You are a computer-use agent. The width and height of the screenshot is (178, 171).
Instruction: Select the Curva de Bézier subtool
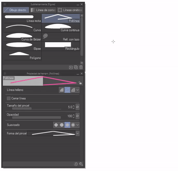pyautogui.click(x=22, y=37)
